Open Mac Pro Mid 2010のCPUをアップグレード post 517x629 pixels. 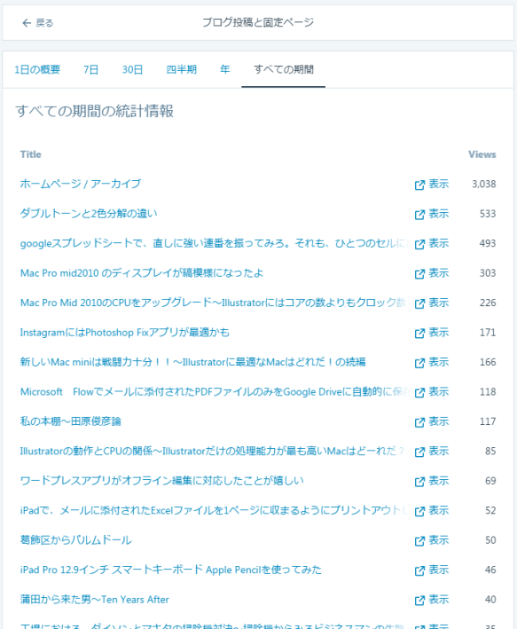click(x=213, y=303)
